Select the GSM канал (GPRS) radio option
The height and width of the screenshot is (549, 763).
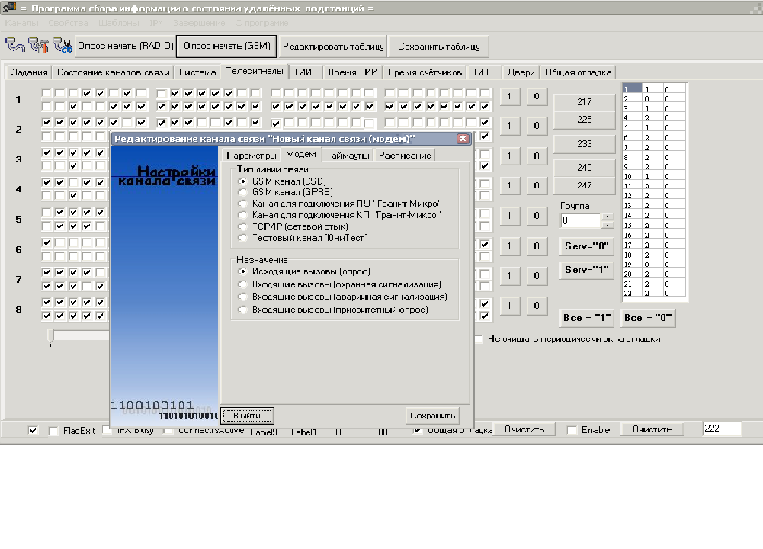(x=243, y=192)
